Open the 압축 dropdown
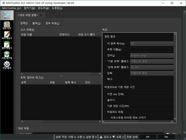Viewport: 186px width, 140px height. 152,73
